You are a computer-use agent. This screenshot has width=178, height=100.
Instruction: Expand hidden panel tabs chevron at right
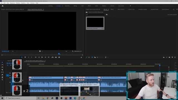(x=177, y=9)
